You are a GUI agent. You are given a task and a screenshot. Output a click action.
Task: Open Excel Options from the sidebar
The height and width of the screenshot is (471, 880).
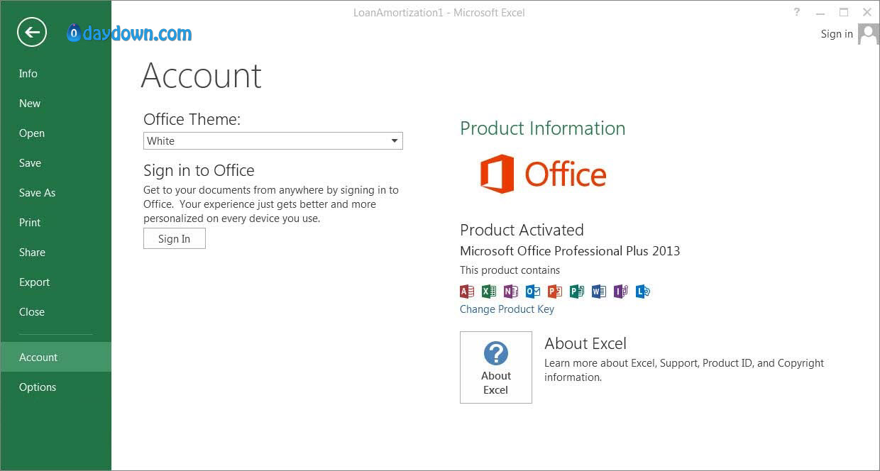55,387
